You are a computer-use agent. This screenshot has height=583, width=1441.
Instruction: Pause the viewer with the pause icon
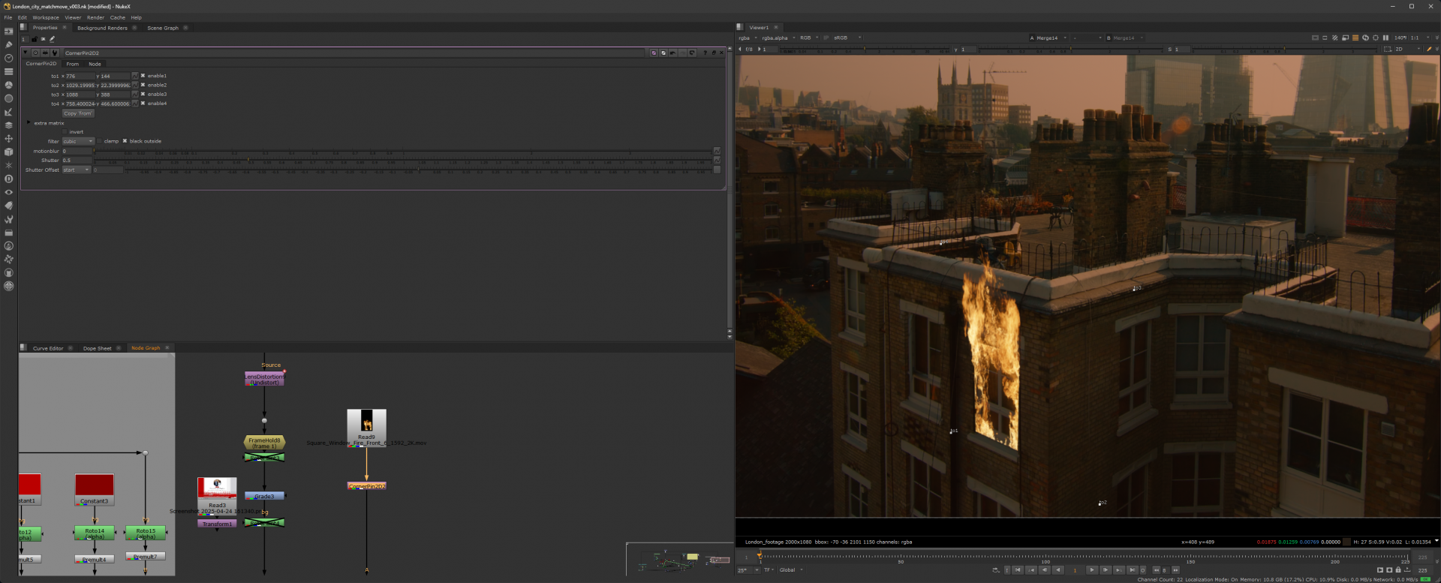(1385, 38)
